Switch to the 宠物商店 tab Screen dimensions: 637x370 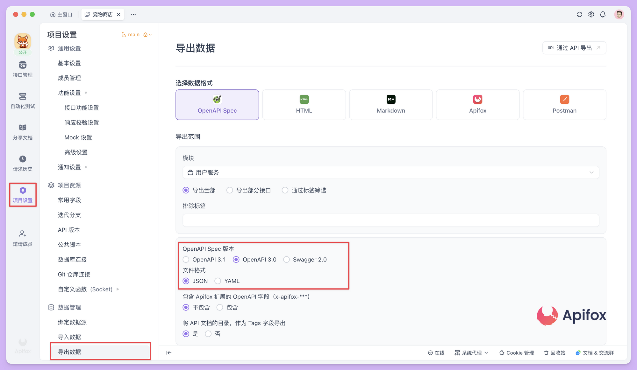[101, 14]
